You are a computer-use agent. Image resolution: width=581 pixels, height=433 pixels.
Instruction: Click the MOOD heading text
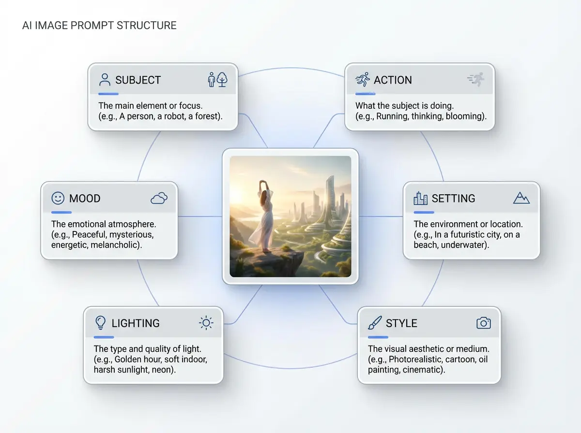(x=85, y=199)
